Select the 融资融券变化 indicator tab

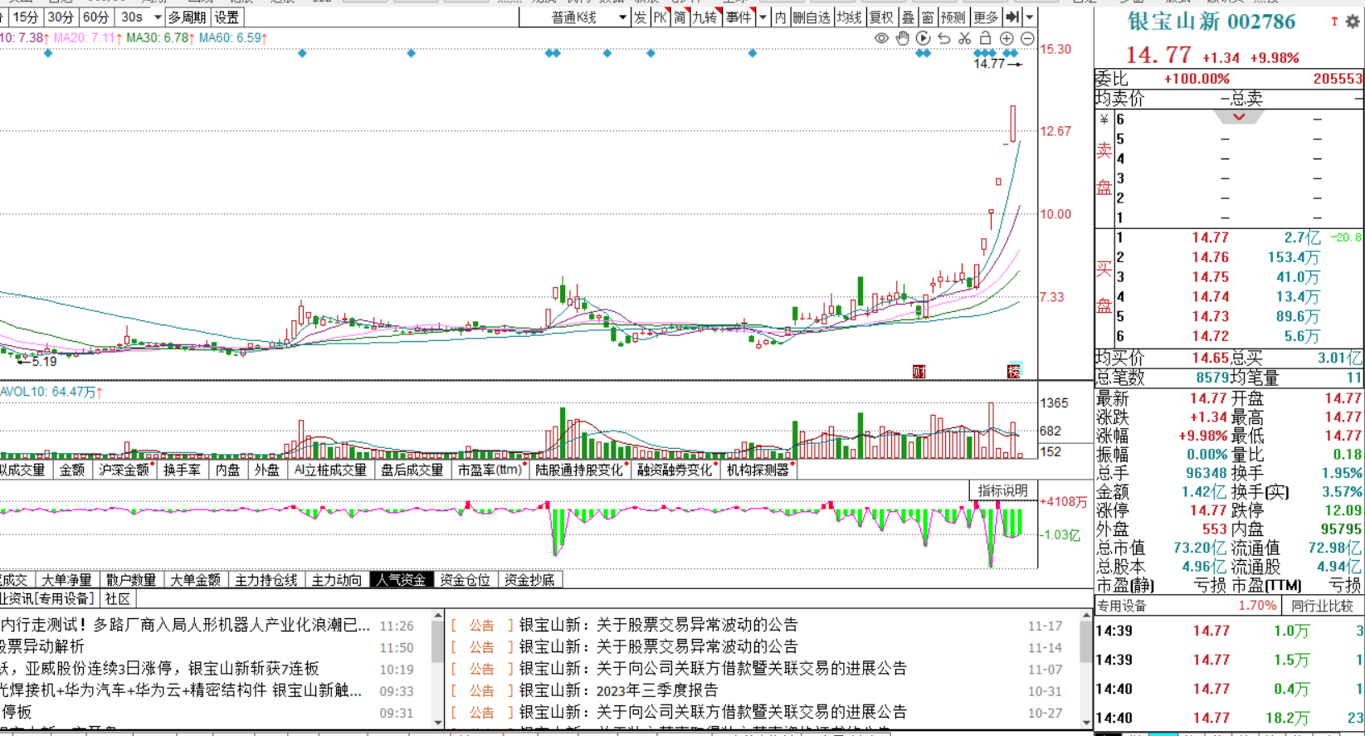[x=675, y=470]
